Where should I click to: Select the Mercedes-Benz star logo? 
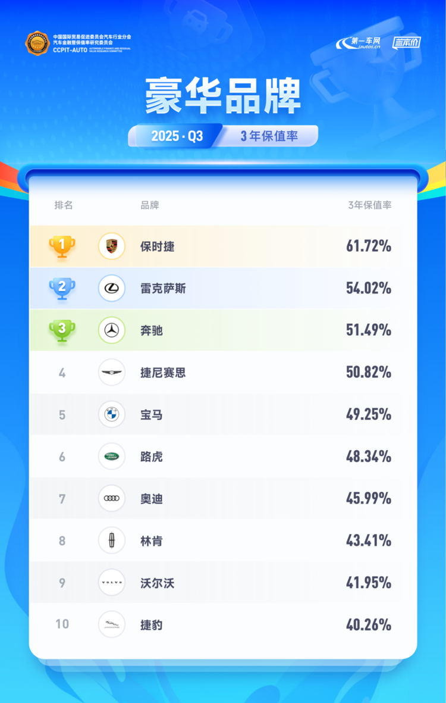point(111,330)
